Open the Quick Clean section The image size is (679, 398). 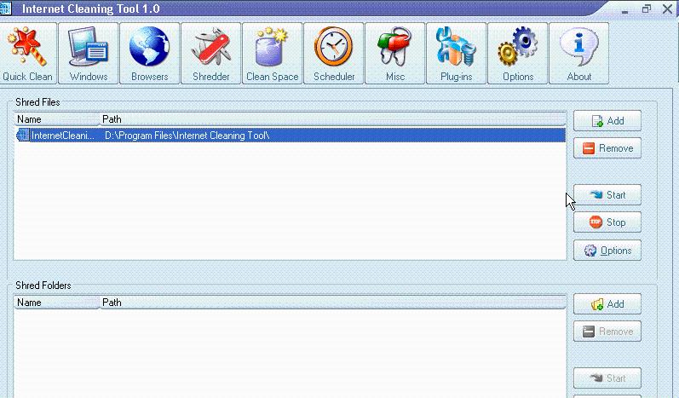pos(28,54)
